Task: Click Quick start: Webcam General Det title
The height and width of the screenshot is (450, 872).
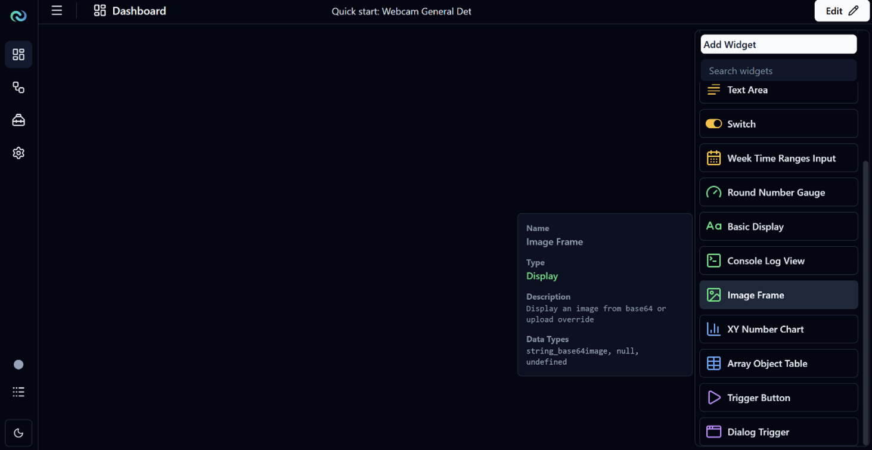Action: pos(401,11)
